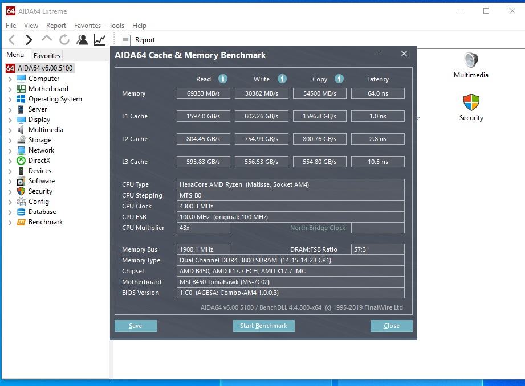This screenshot has height=386, width=525.
Task: Select the Storage icon in tree
Action: 21,140
